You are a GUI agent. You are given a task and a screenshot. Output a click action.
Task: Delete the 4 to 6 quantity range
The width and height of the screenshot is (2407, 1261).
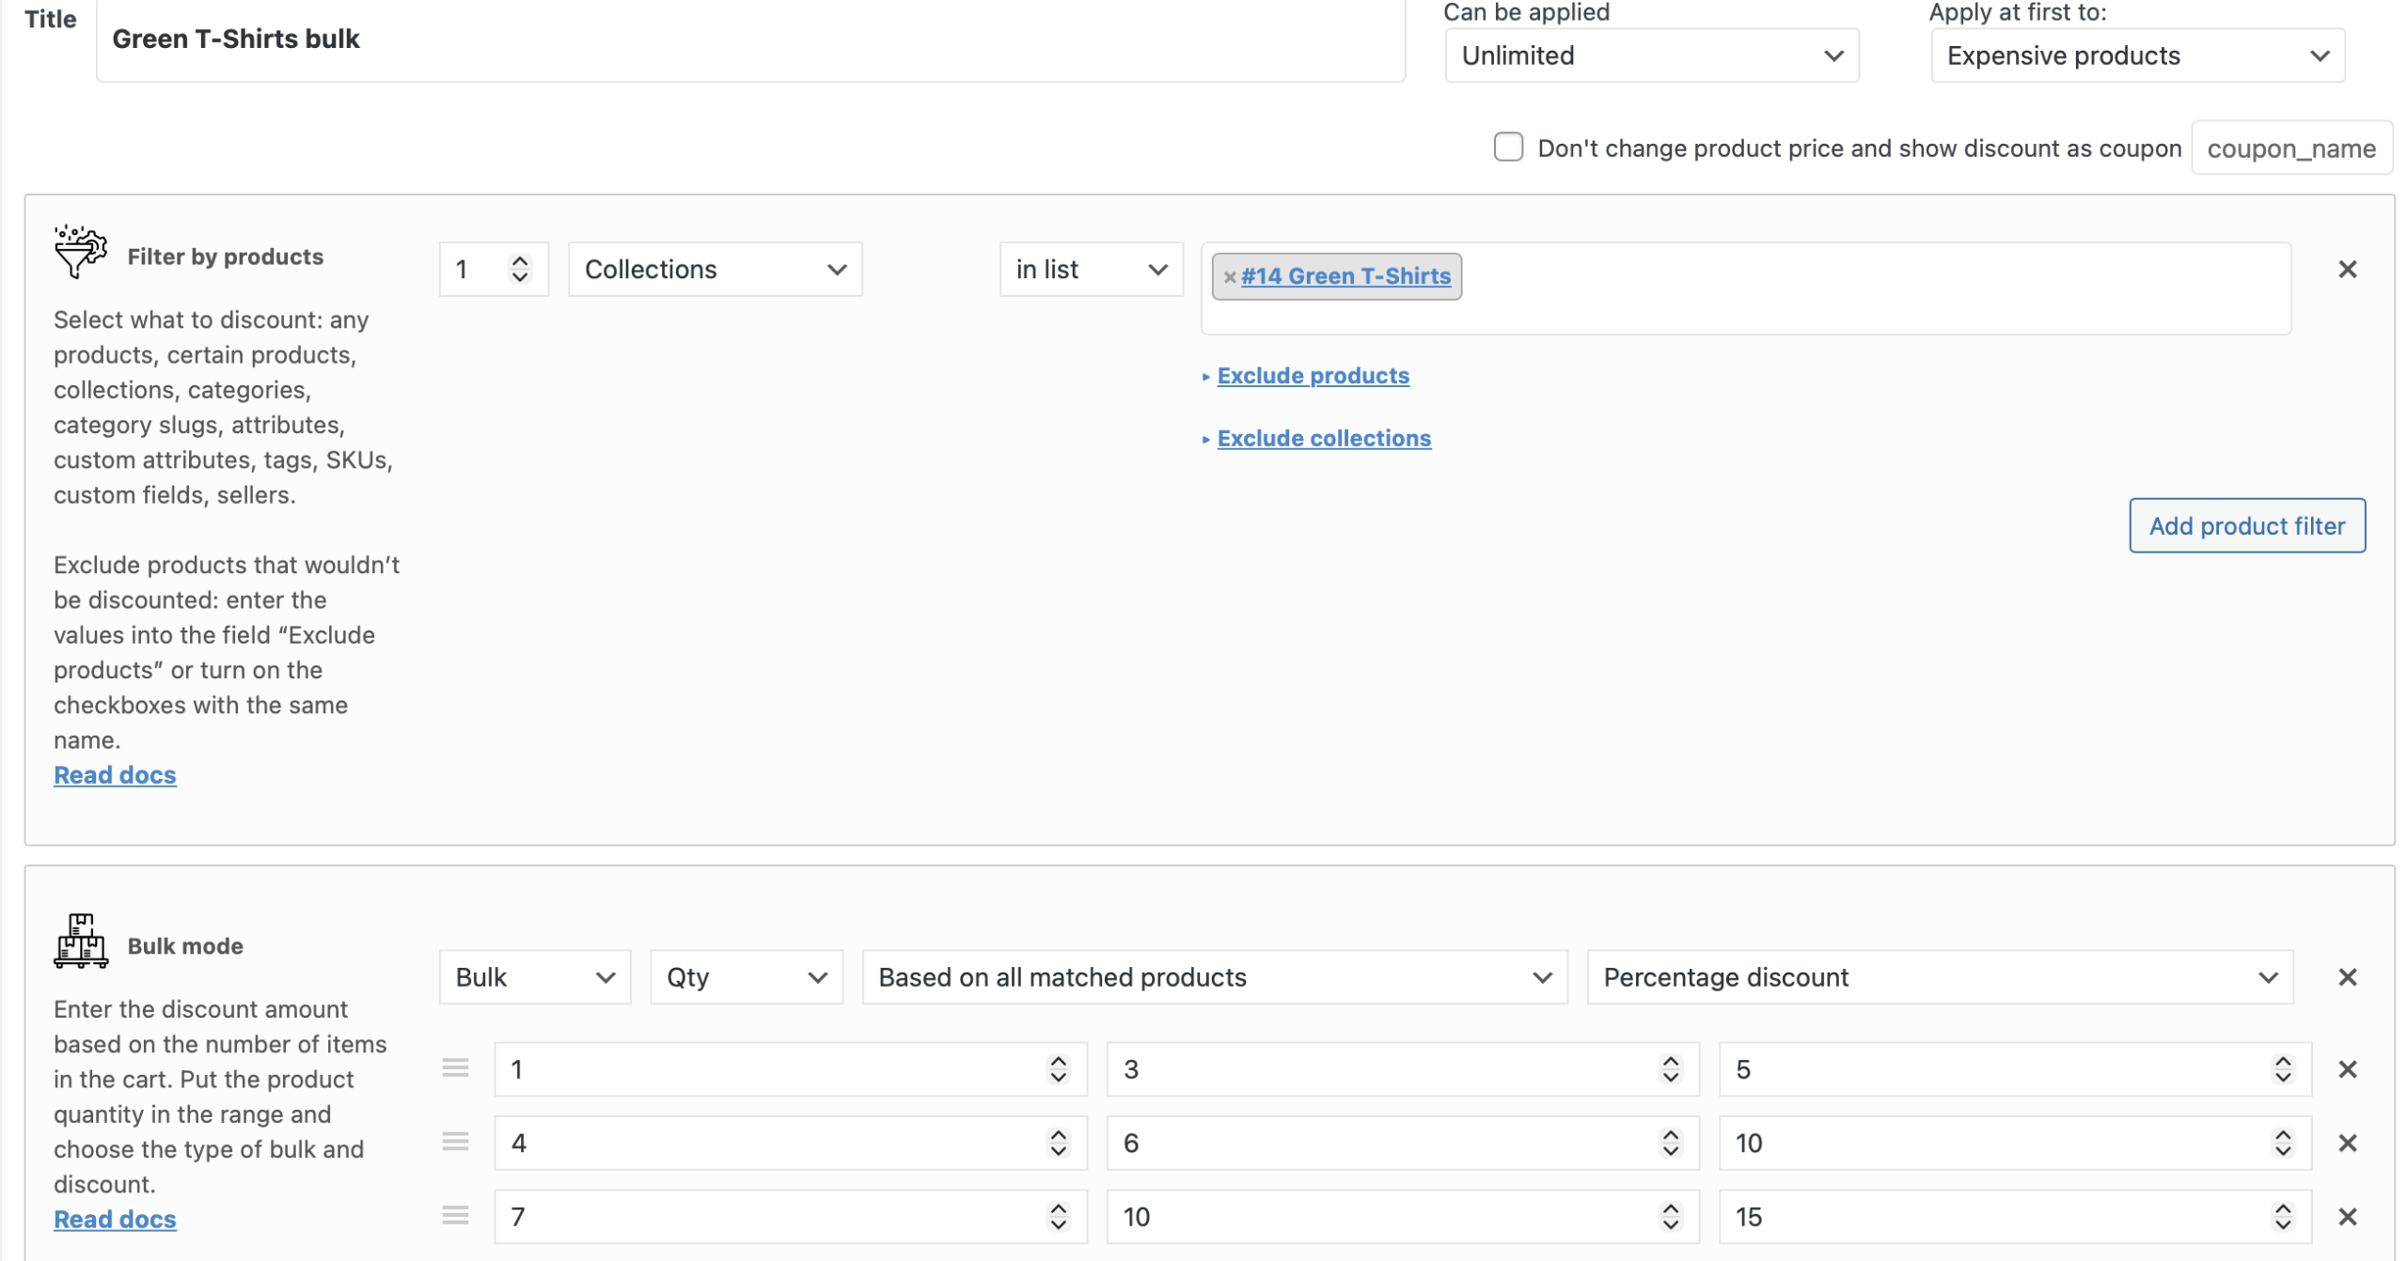coord(2346,1143)
